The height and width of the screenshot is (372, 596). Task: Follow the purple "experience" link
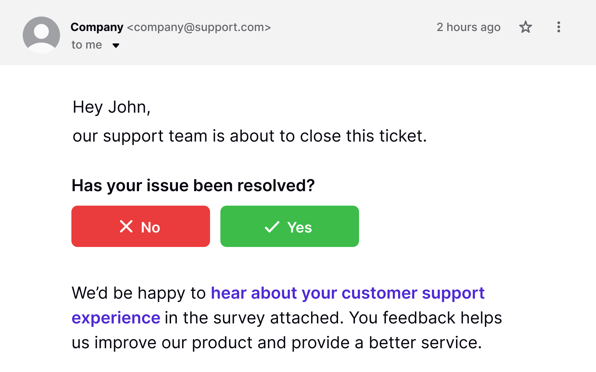[x=116, y=318]
